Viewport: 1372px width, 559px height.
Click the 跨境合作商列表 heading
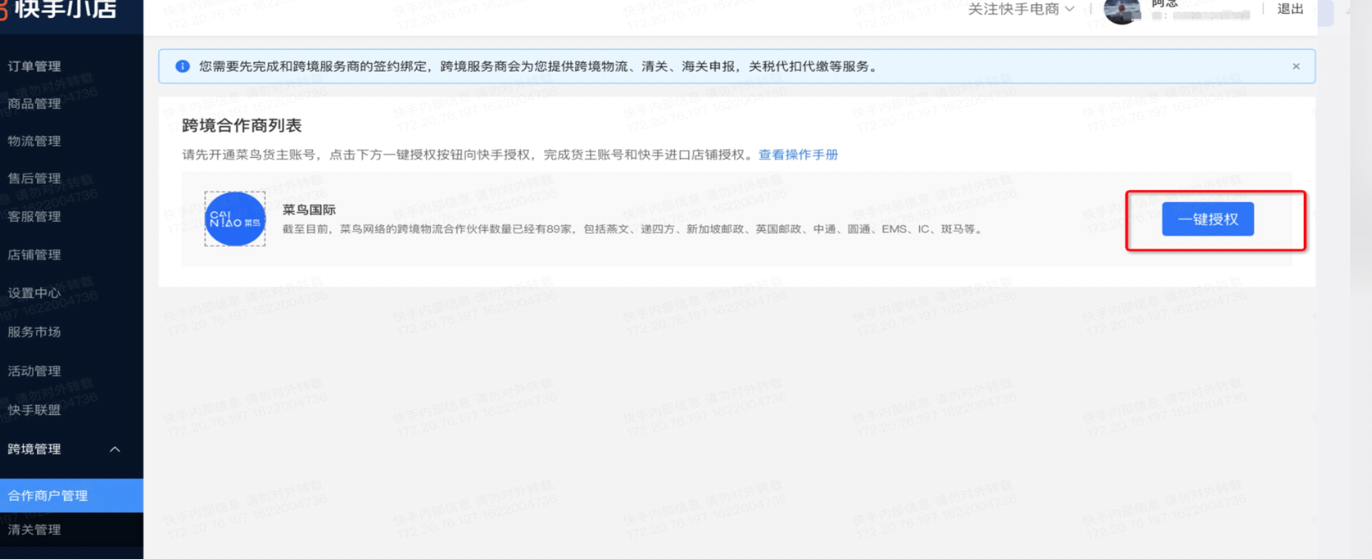(242, 125)
